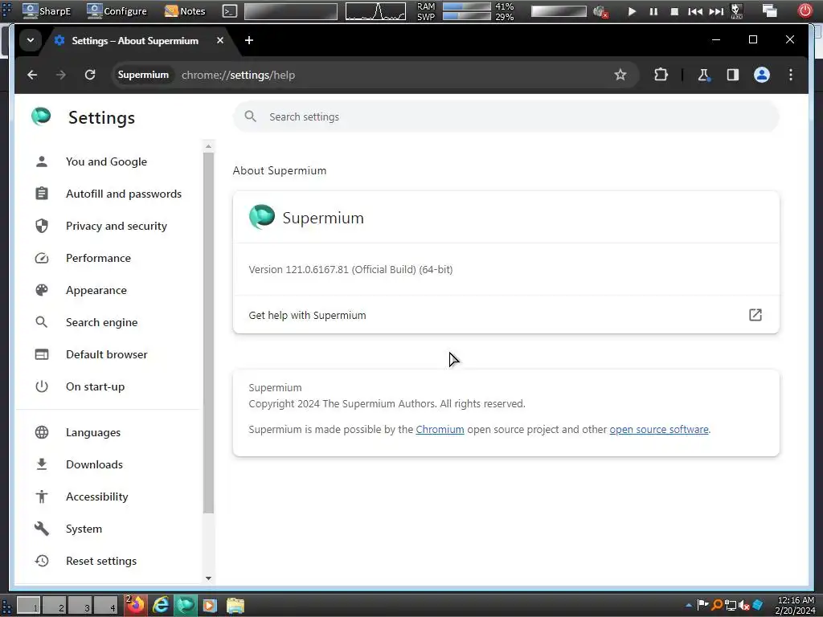Follow the Chromium link
The image size is (823, 617).
pyautogui.click(x=440, y=429)
